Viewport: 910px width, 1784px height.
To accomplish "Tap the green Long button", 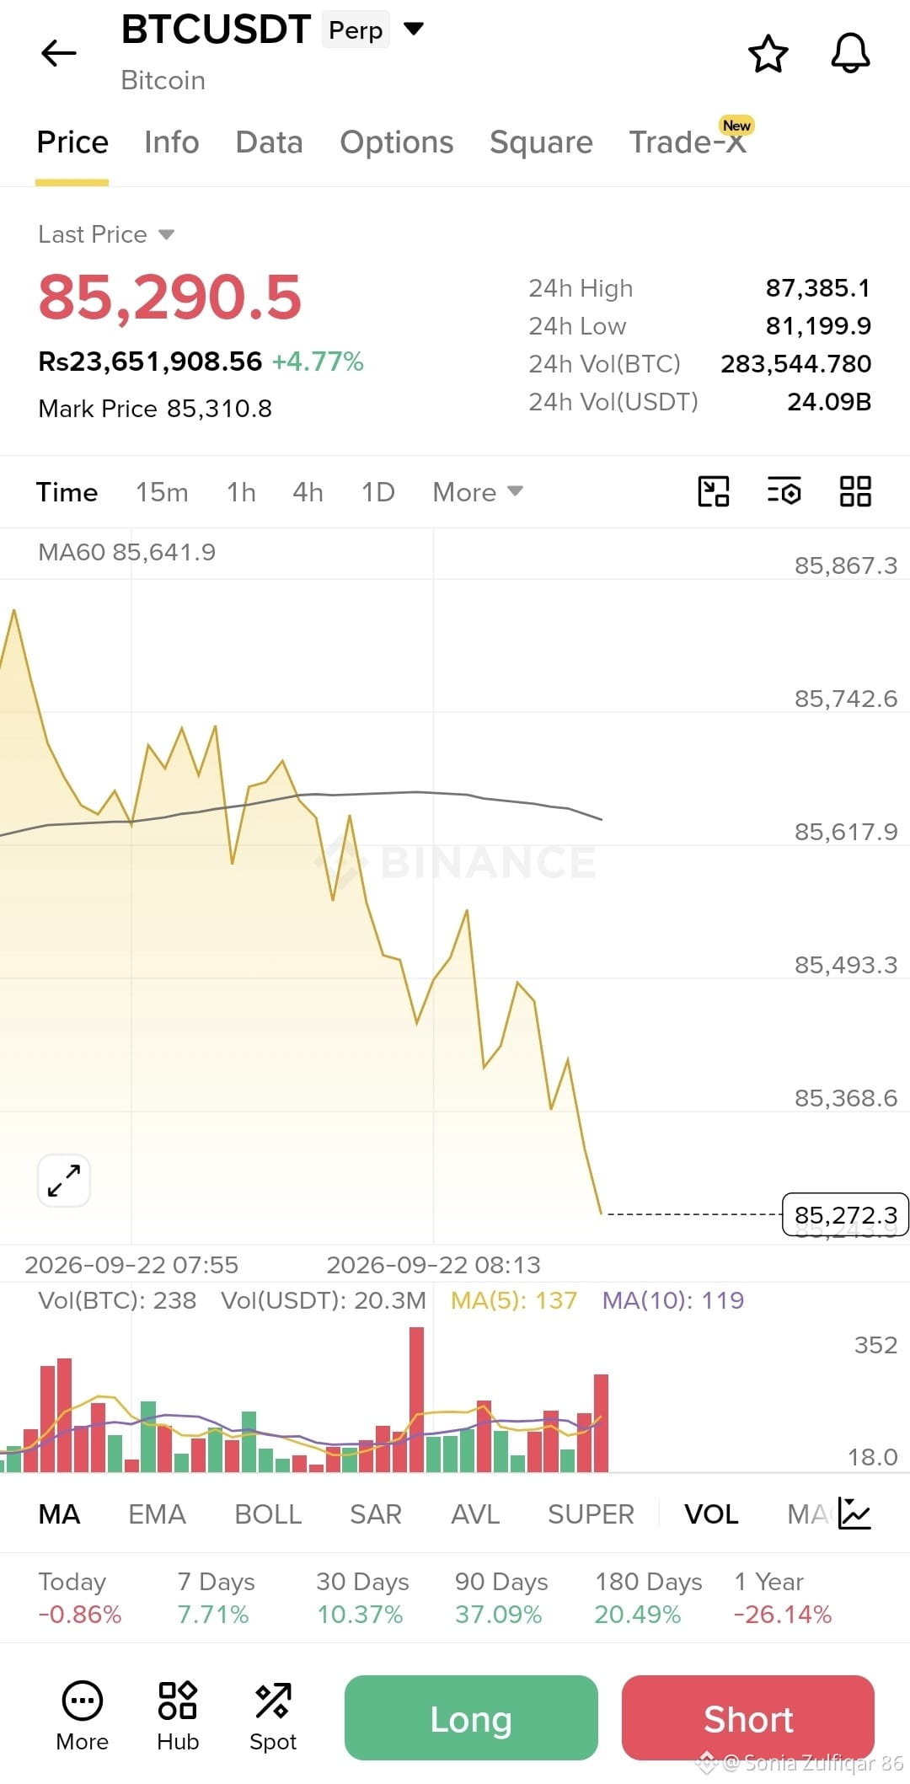I will click(471, 1718).
